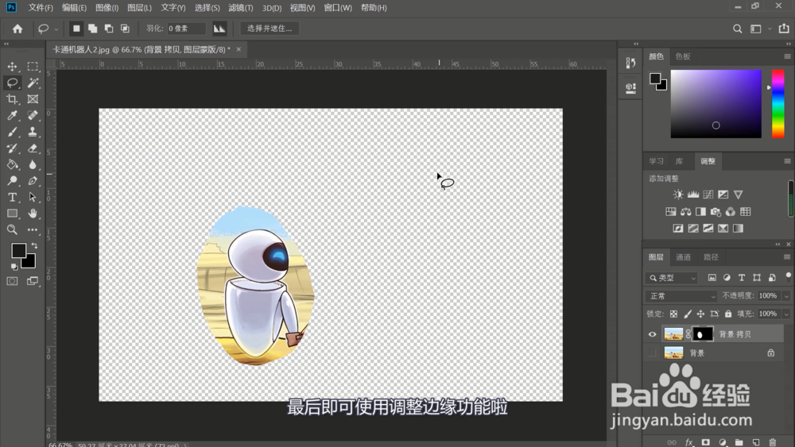The height and width of the screenshot is (447, 795).
Task: Select the Rectangular Marquee tool
Action: tap(33, 67)
